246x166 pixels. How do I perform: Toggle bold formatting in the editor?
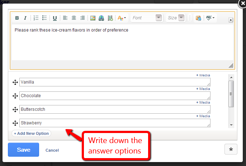17,18
